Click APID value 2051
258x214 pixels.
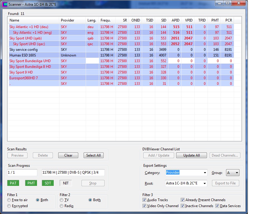tap(175, 38)
